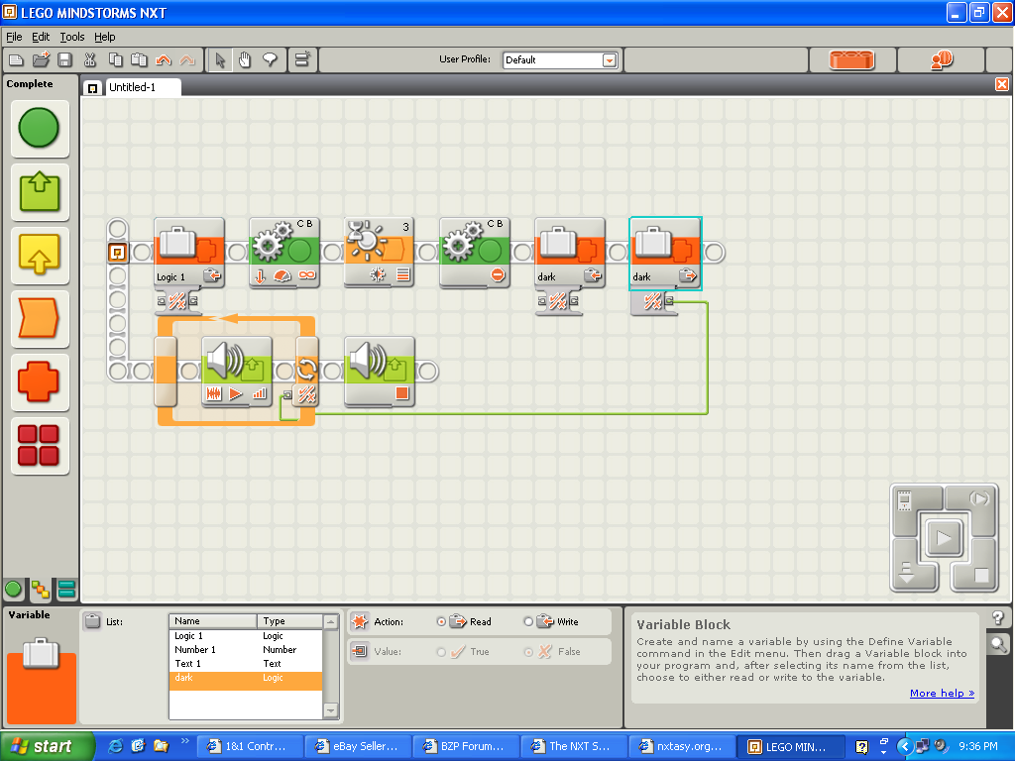Open the Tools menu
Viewport: 1015px width, 761px height.
point(71,36)
